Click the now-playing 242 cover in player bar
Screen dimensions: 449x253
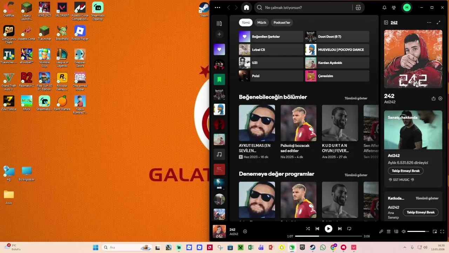click(x=219, y=232)
